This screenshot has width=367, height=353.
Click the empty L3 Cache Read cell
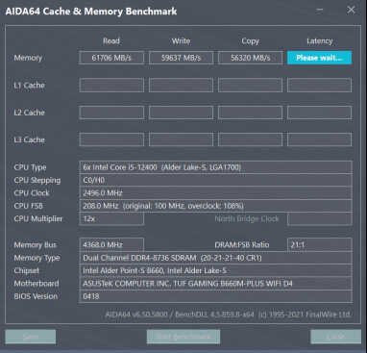tap(111, 139)
